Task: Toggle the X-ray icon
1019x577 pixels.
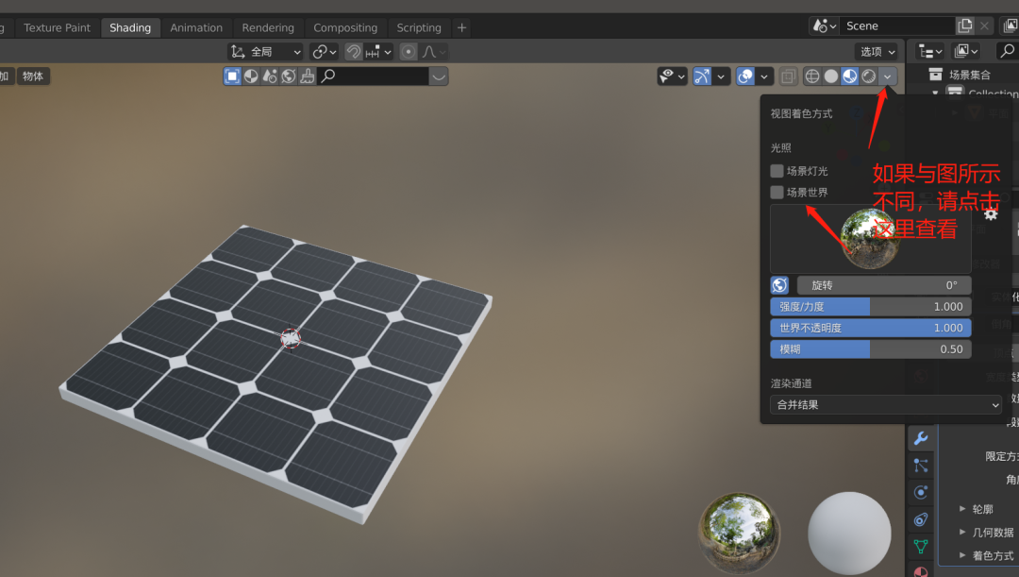Action: (788, 76)
